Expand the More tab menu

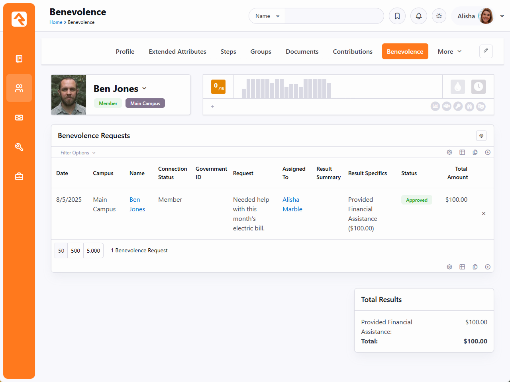coord(449,51)
